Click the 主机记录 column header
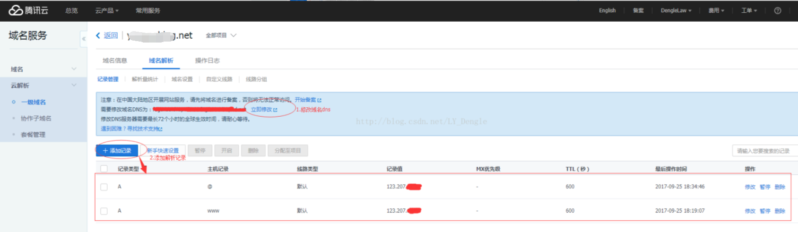This screenshot has width=798, height=232. coord(218,169)
